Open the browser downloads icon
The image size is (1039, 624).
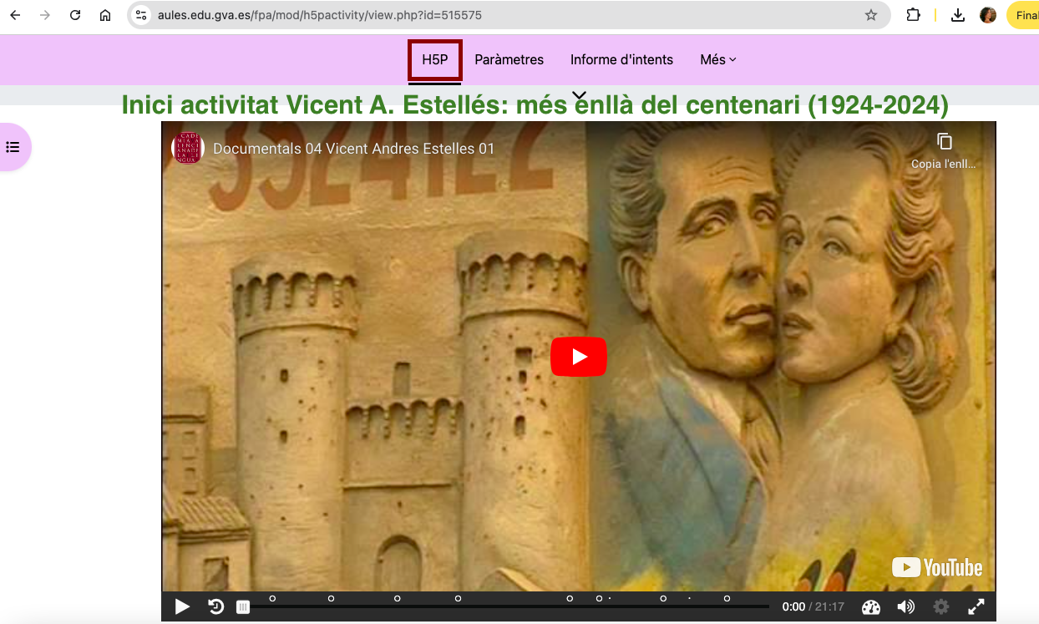tap(958, 15)
